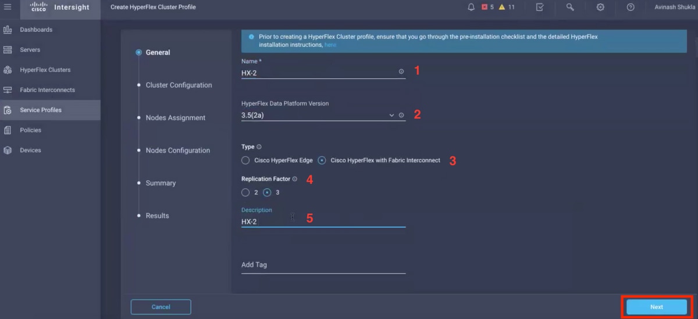The width and height of the screenshot is (698, 319).
Task: Click the Fabric Interconnects sidebar icon
Action: click(x=8, y=90)
